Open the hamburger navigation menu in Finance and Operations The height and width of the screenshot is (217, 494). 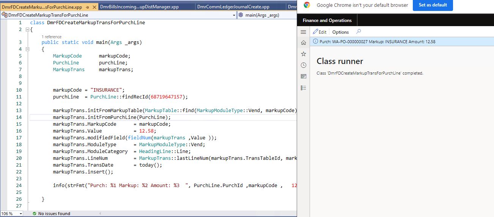click(303, 32)
